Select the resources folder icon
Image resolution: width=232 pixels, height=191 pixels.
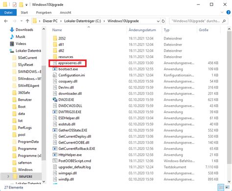point(55,57)
